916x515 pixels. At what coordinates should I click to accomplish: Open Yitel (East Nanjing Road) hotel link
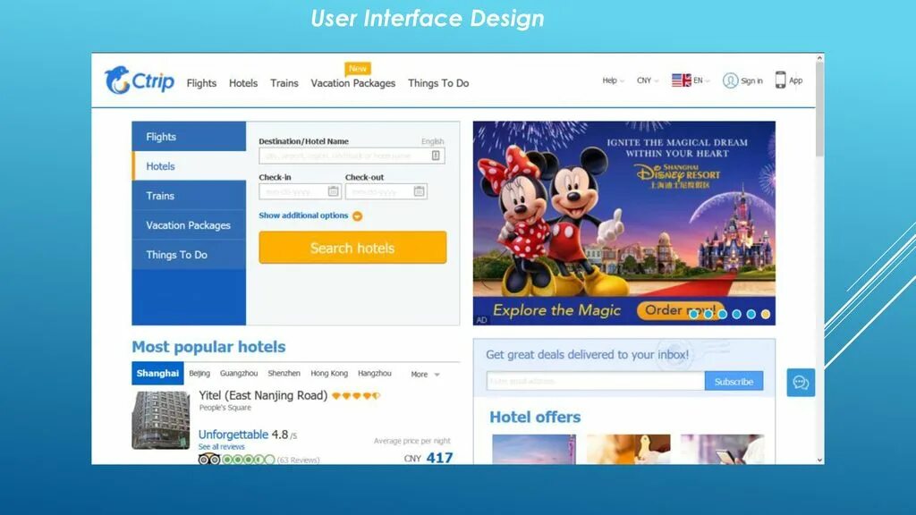[x=263, y=395]
